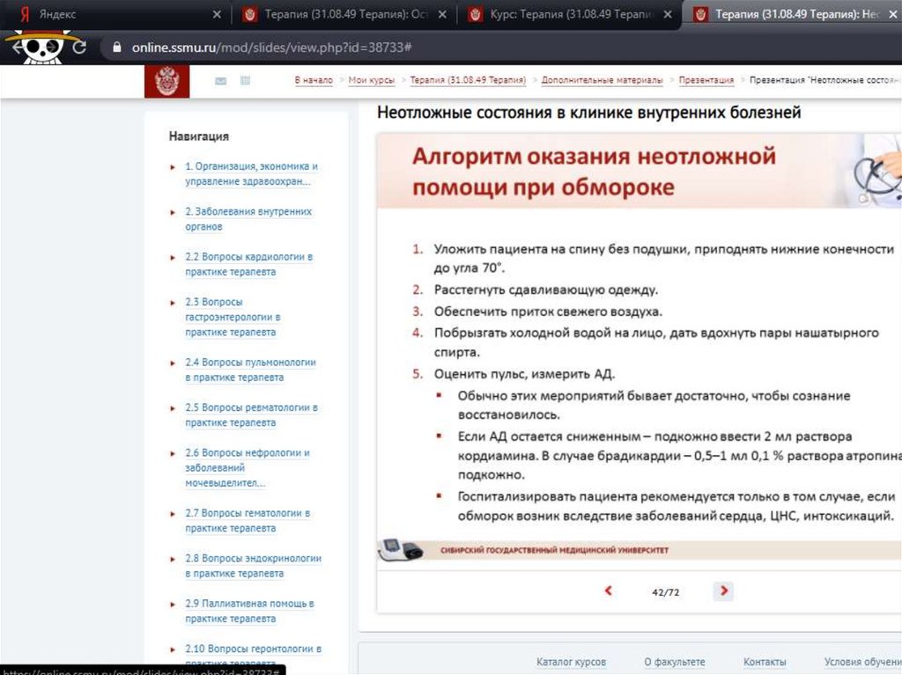Image resolution: width=902 pixels, height=675 pixels.
Task: Expand arrow beside '1. Организация, экономика'
Action: 173,167
